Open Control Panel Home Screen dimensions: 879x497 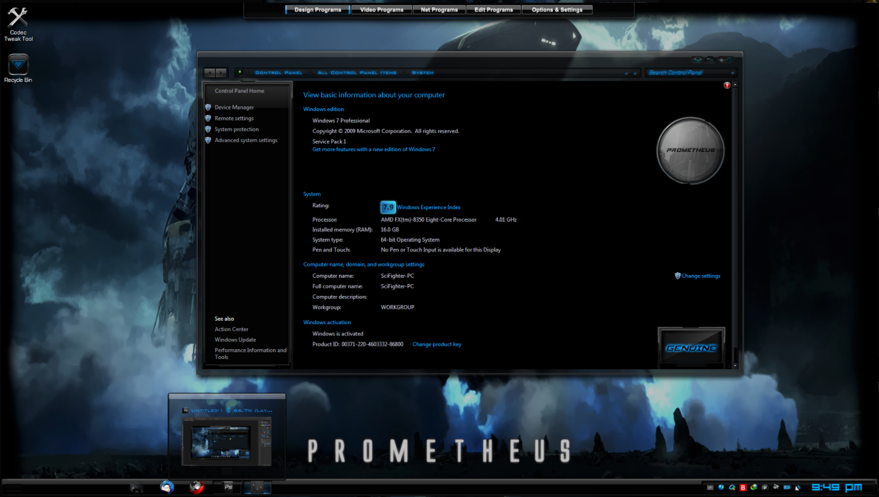coord(239,90)
